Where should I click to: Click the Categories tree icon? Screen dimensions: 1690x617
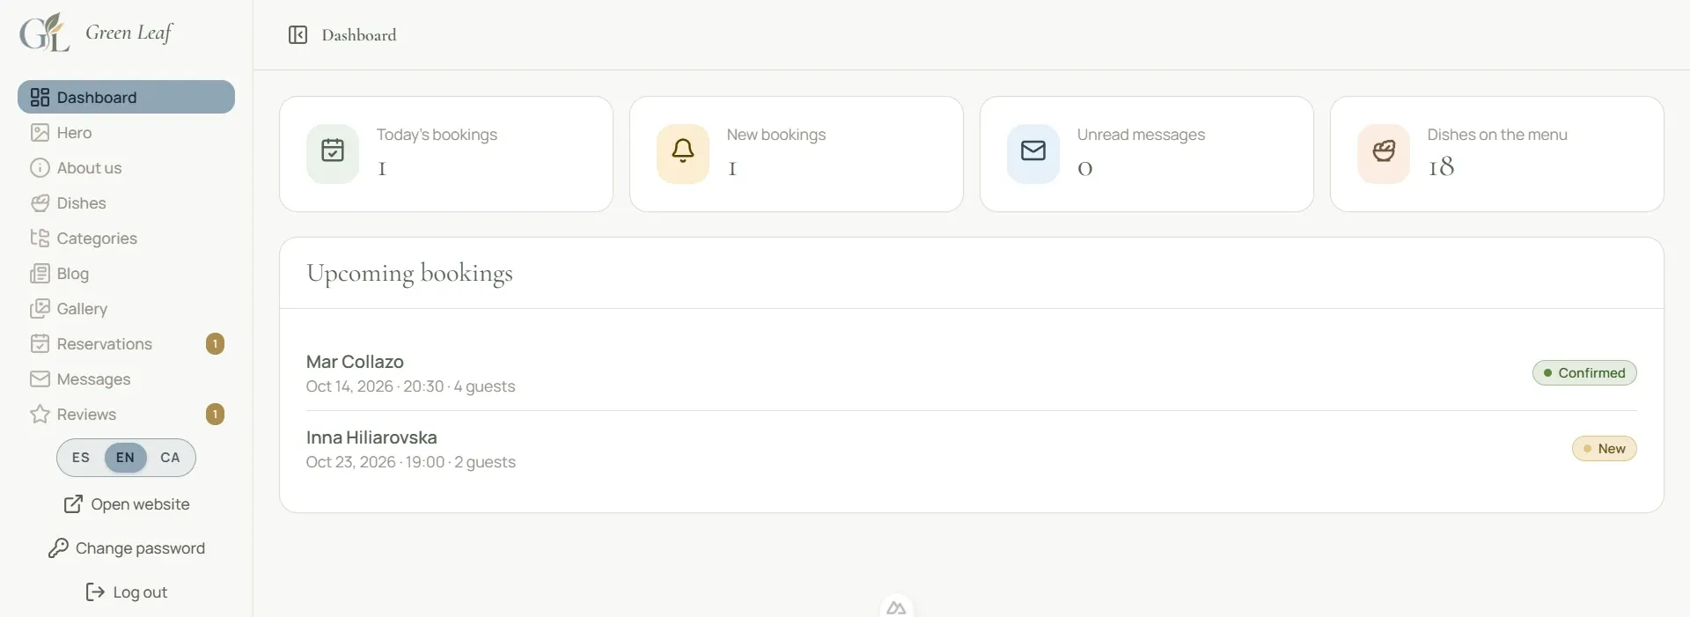(x=40, y=238)
